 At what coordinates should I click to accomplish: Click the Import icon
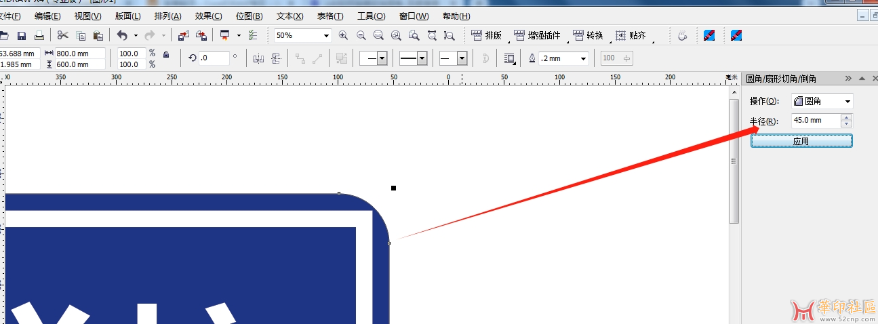click(x=184, y=36)
